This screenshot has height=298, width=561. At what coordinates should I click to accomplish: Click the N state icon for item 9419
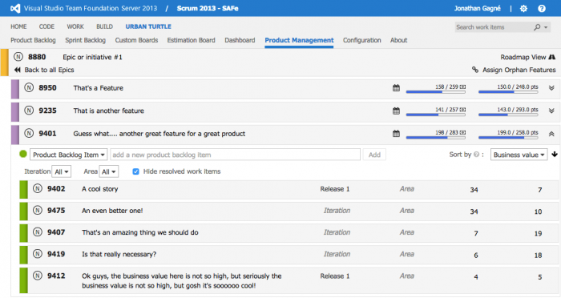click(x=38, y=254)
